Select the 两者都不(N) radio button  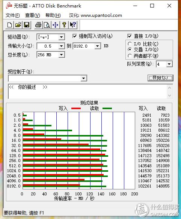click(130, 56)
